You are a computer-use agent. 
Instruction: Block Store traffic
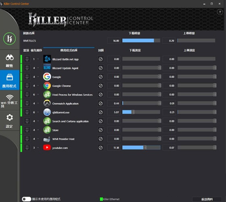[100, 130]
